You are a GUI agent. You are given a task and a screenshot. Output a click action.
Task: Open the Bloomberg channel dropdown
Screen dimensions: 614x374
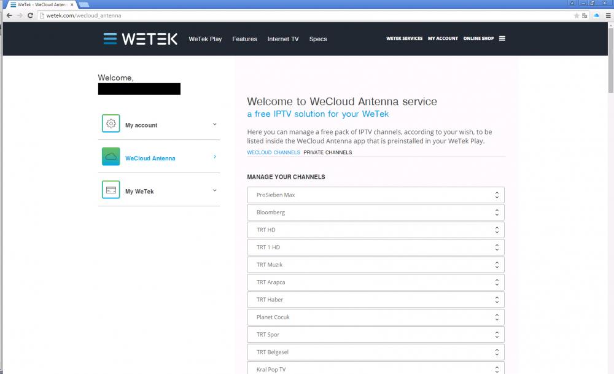tap(375, 212)
